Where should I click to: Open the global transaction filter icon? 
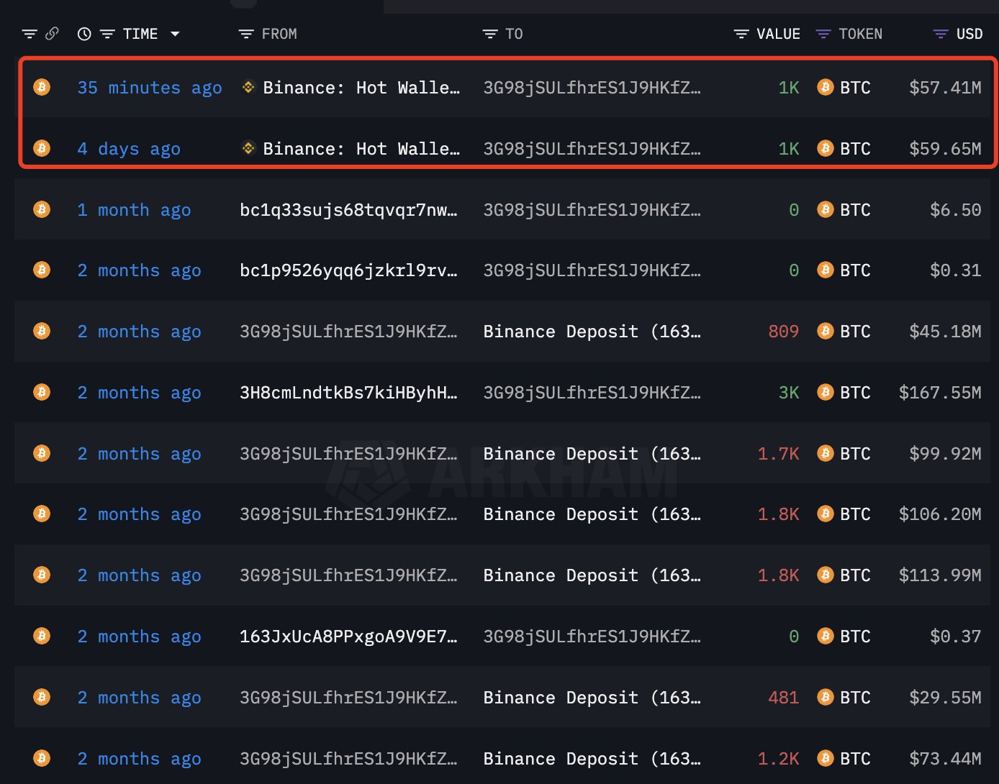click(x=29, y=33)
